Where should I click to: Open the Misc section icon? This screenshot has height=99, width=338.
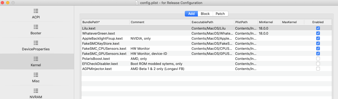(36, 75)
